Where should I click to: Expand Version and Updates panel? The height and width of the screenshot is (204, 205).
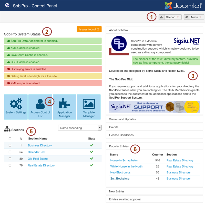coord(155,119)
